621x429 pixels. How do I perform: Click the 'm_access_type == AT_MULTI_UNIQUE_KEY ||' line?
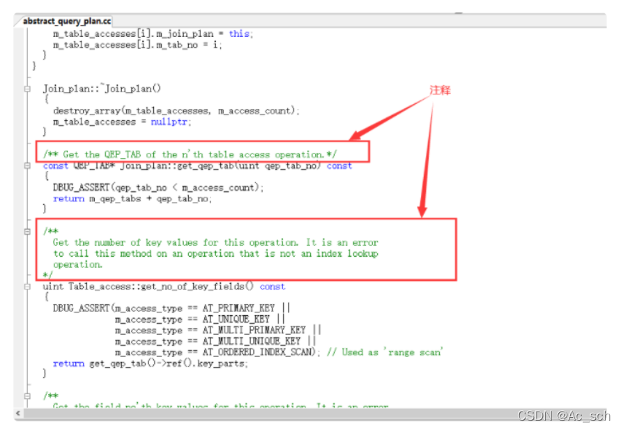215,341
